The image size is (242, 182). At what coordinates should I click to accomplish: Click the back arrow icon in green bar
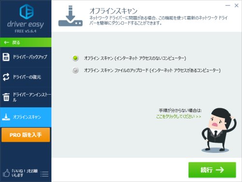click(6, 43)
